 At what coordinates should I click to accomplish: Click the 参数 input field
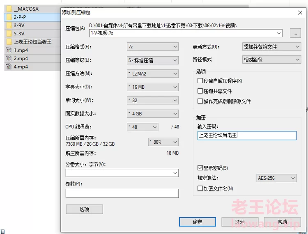click(122, 193)
